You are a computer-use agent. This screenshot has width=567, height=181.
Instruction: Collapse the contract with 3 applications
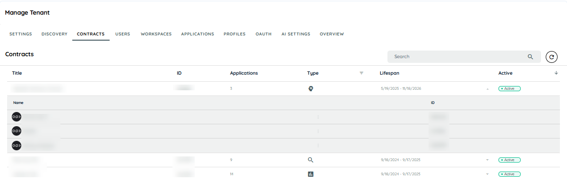[x=487, y=89]
